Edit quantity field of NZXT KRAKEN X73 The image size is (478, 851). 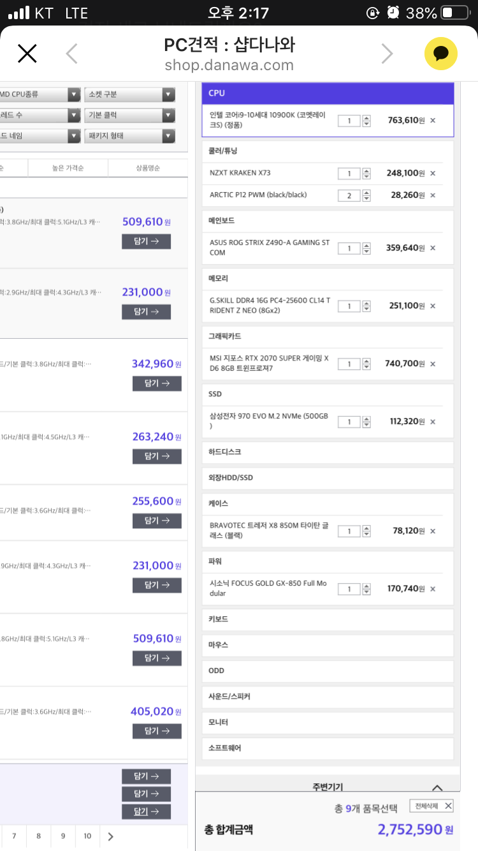point(349,174)
